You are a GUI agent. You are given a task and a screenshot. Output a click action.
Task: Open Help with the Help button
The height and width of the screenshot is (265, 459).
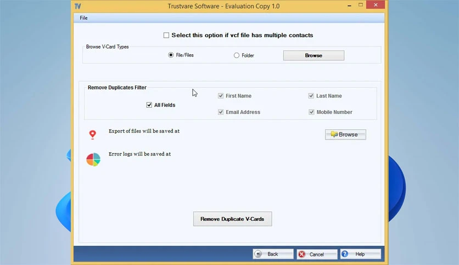pyautogui.click(x=361, y=254)
